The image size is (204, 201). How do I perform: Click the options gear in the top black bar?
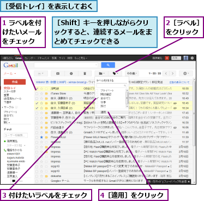pos(192,58)
